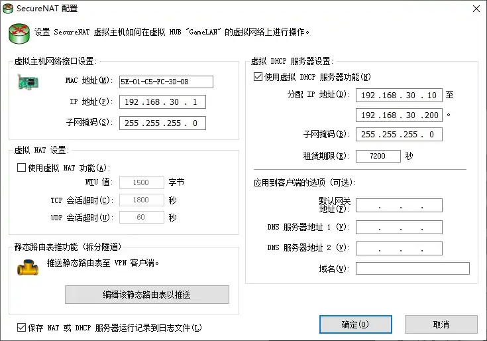
Task: Click the SecureNAT title bar app icon
Action: coord(8,9)
